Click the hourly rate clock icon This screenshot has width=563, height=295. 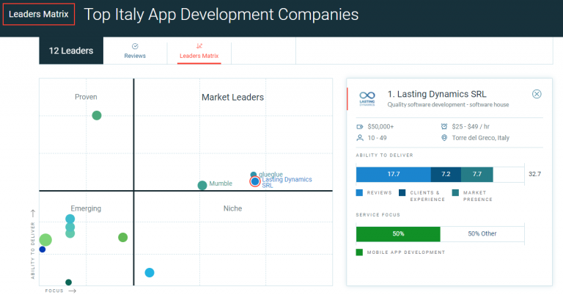tap(445, 126)
